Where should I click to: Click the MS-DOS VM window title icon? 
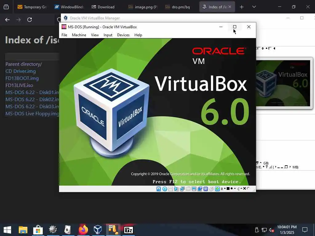coord(64,27)
